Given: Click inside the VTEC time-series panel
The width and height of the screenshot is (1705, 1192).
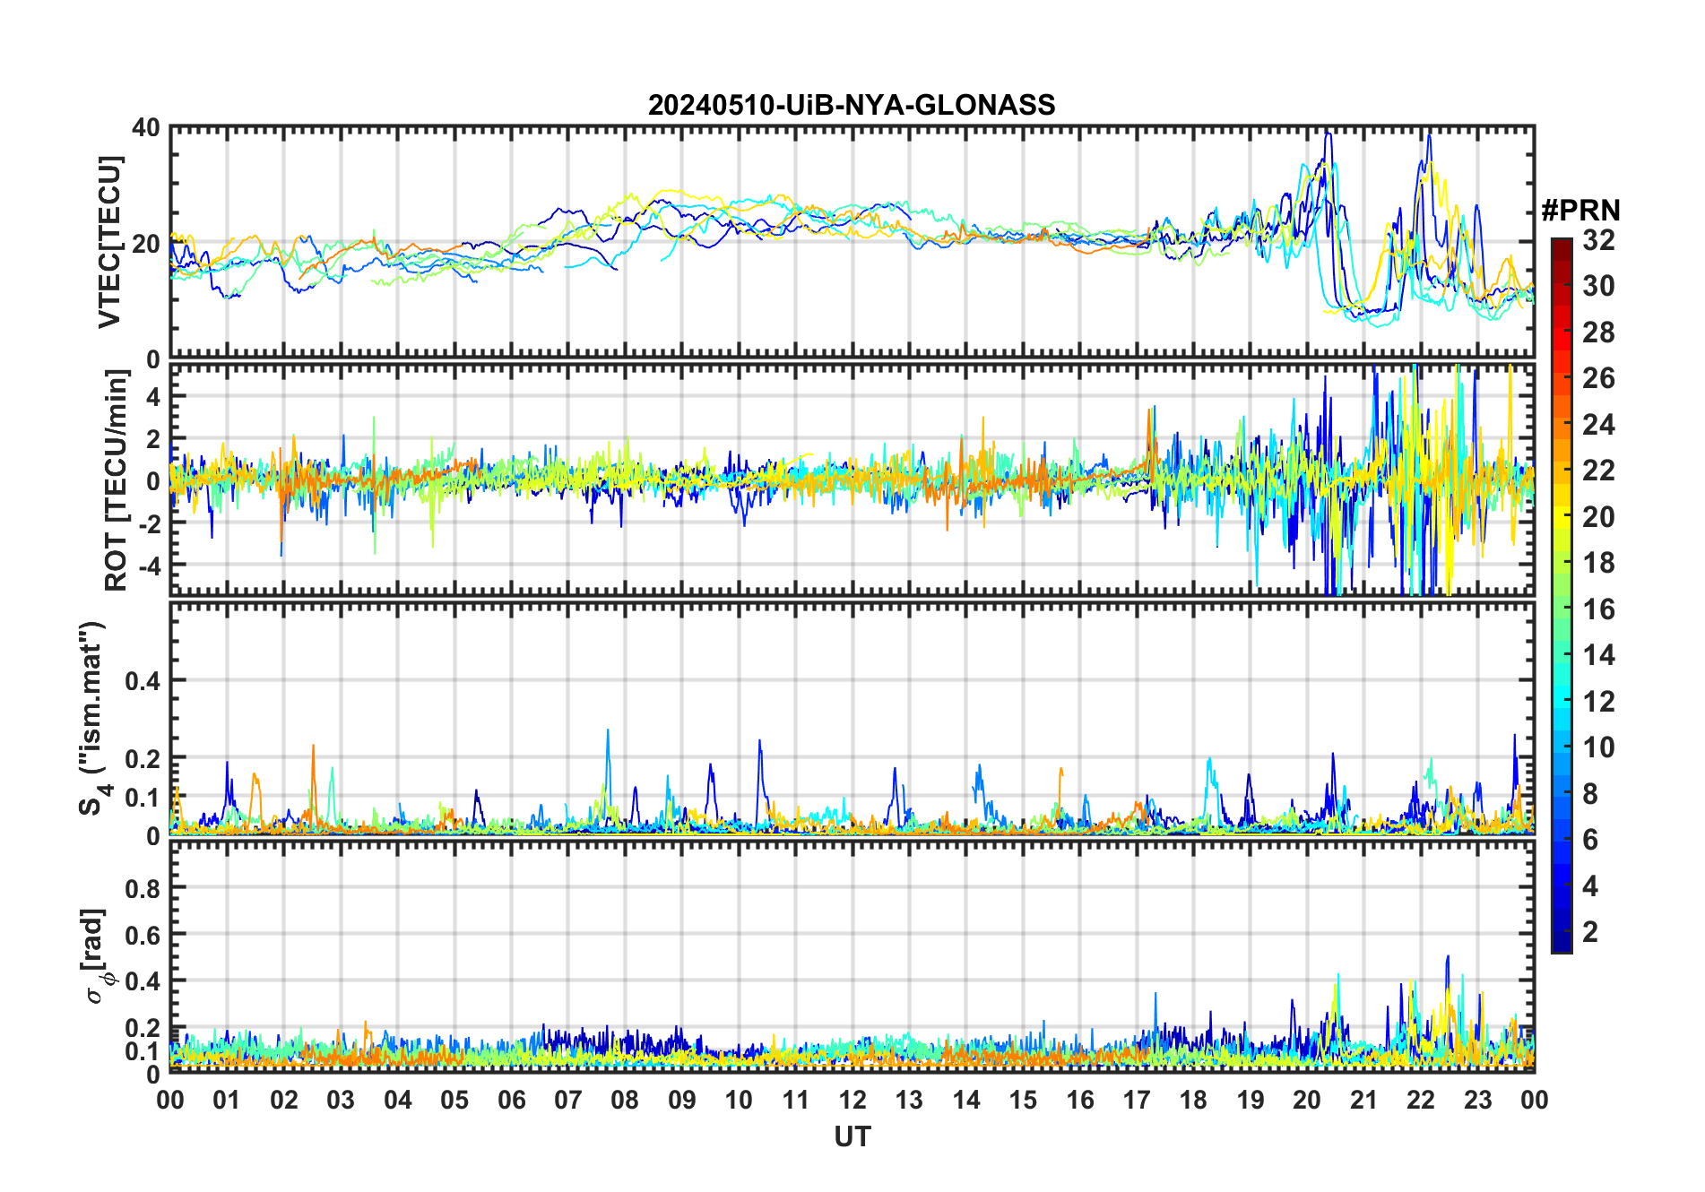Looking at the screenshot, I should 852,242.
